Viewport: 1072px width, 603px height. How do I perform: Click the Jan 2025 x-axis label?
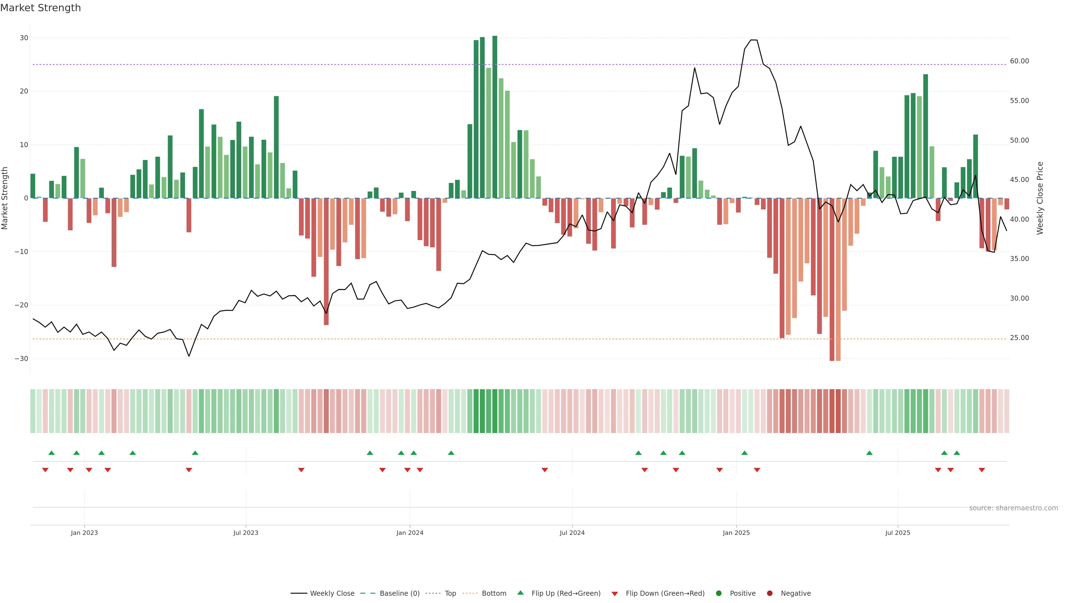(736, 533)
